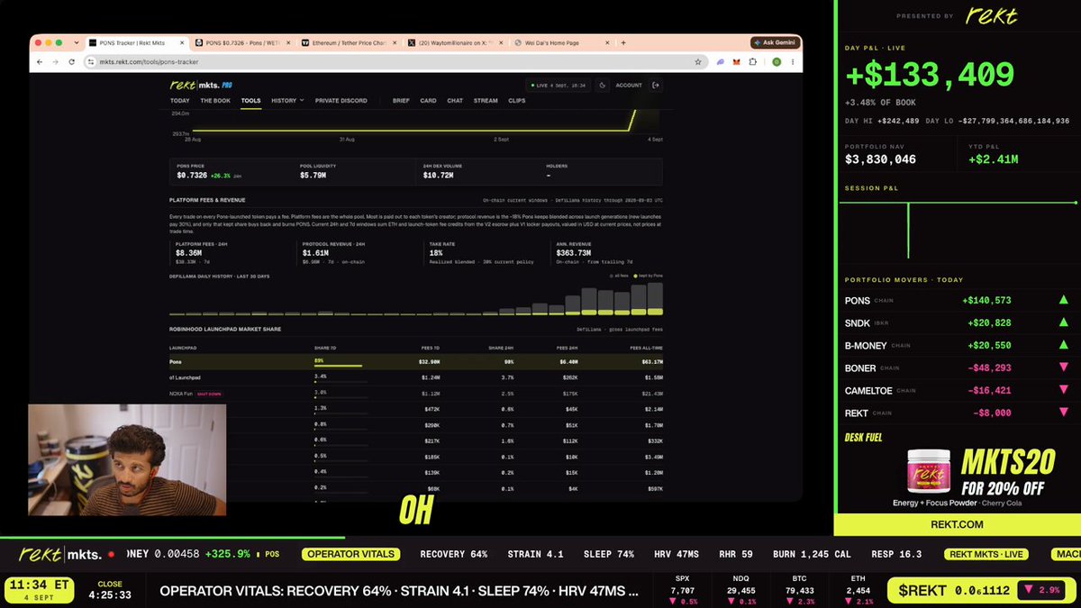Image resolution: width=1081 pixels, height=608 pixels.
Task: Expand the HISTORY dropdown in the nav
Action: 287,101
